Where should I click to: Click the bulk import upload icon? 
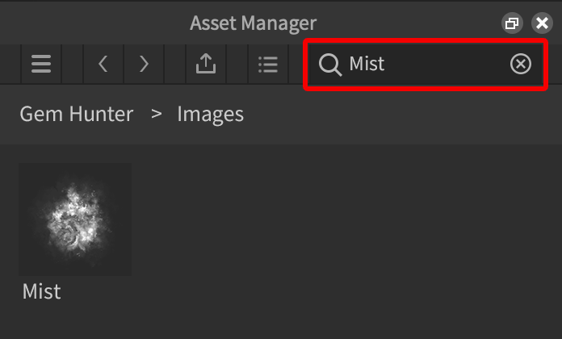point(206,64)
